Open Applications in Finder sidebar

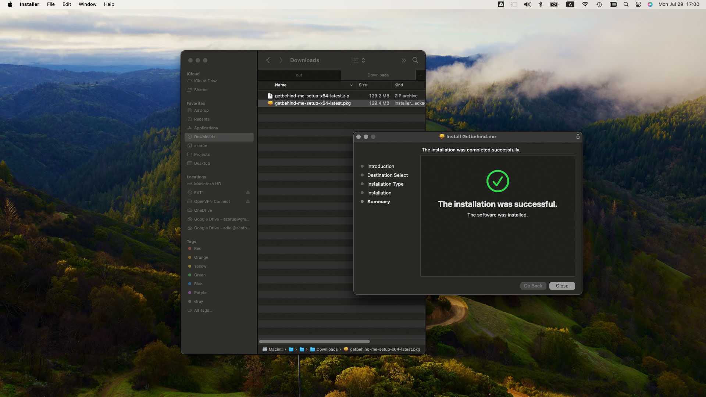click(x=206, y=128)
